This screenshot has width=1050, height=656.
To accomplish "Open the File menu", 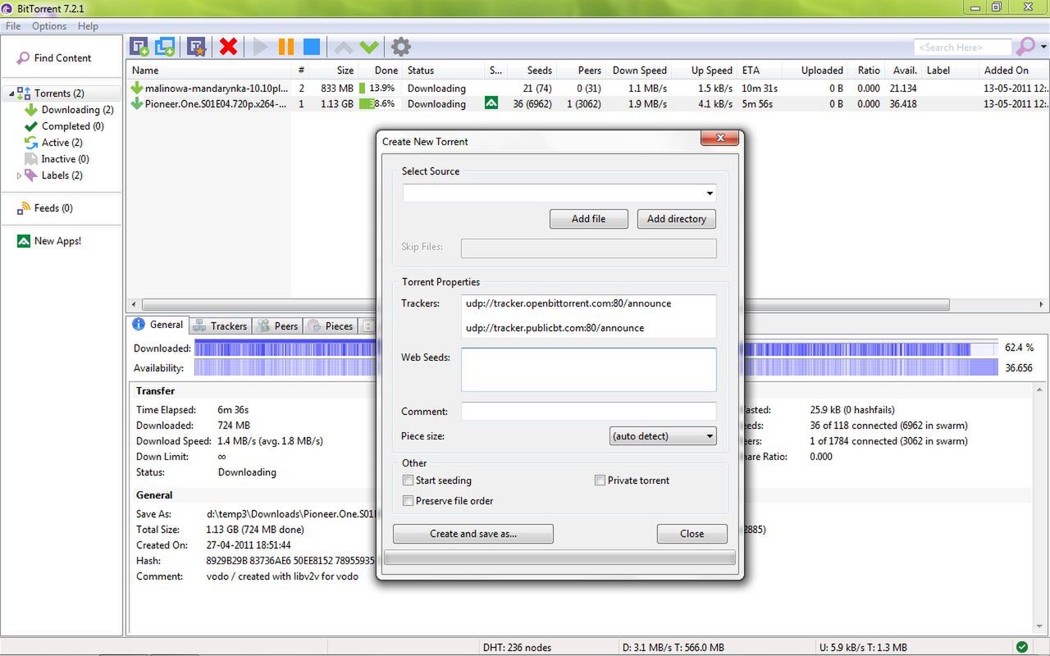I will tap(13, 26).
